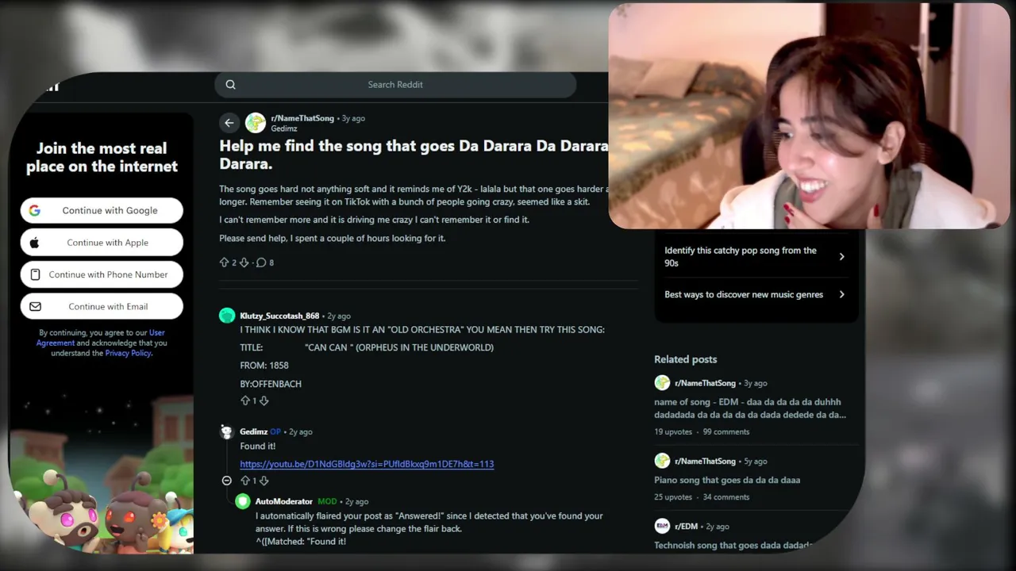Viewport: 1016px width, 571px height.
Task: Open the youtu.be link in Gedimz's comment
Action: [x=367, y=464]
